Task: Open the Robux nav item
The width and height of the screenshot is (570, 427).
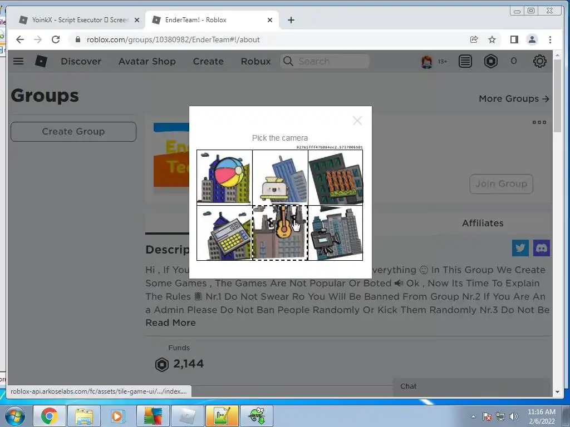Action: pyautogui.click(x=256, y=61)
